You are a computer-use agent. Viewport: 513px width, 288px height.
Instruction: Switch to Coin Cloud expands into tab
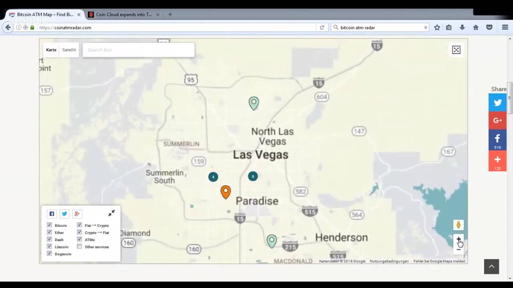124,14
